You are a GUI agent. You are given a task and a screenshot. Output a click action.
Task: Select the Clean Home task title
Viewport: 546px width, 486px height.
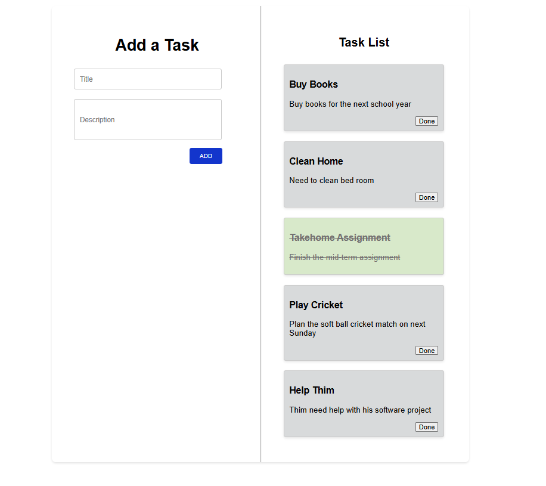coord(316,162)
